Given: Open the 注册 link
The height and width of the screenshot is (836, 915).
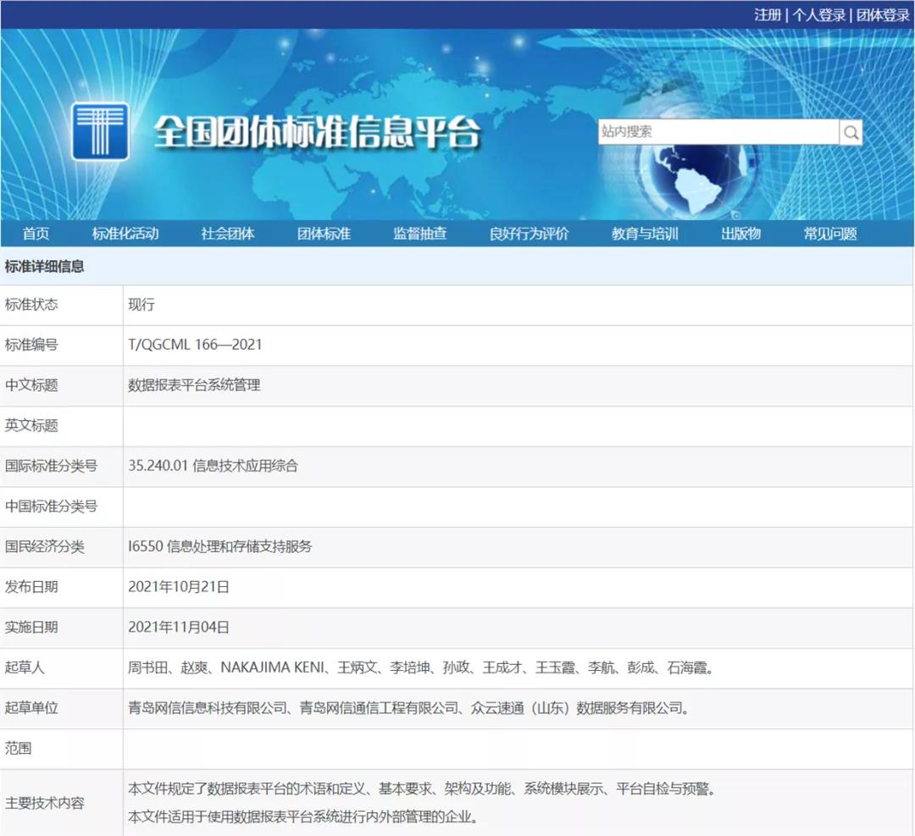Looking at the screenshot, I should pyautogui.click(x=768, y=14).
